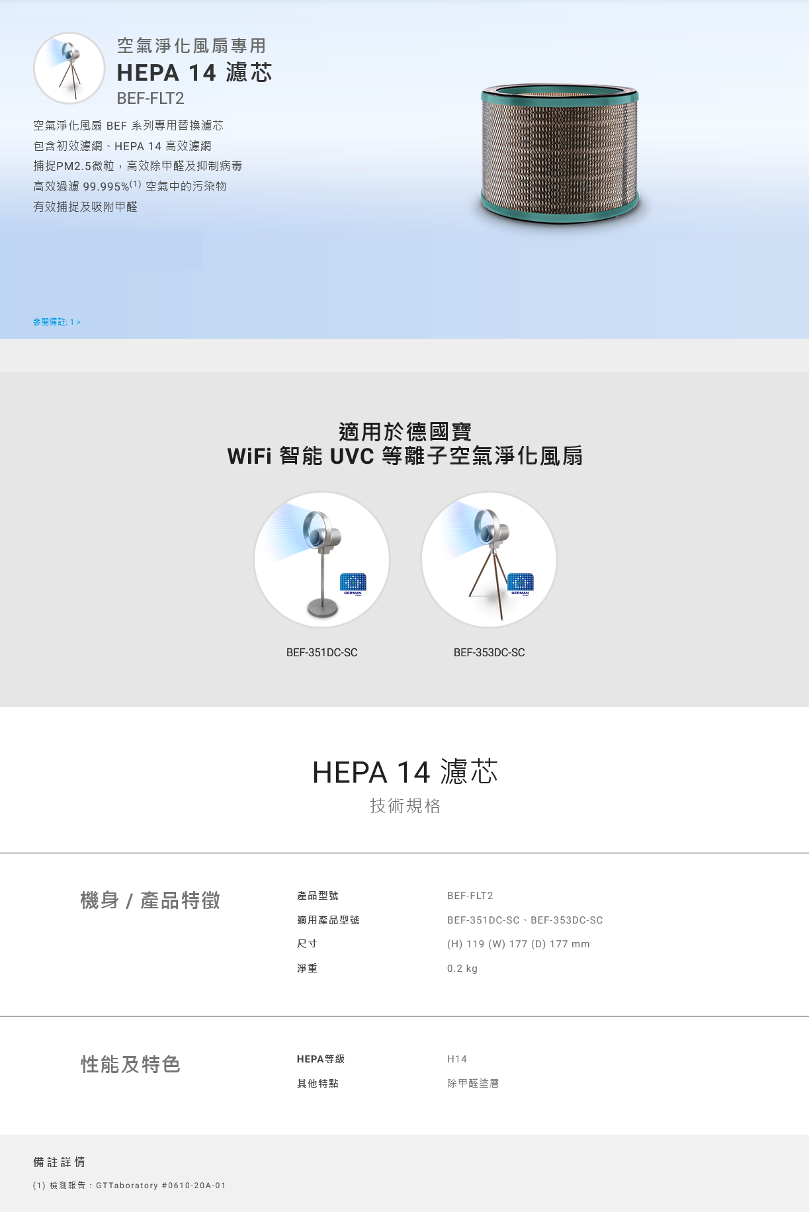The width and height of the screenshot is (809, 1212).
Task: Click the 尺寸 dimensions value
Action: (519, 944)
